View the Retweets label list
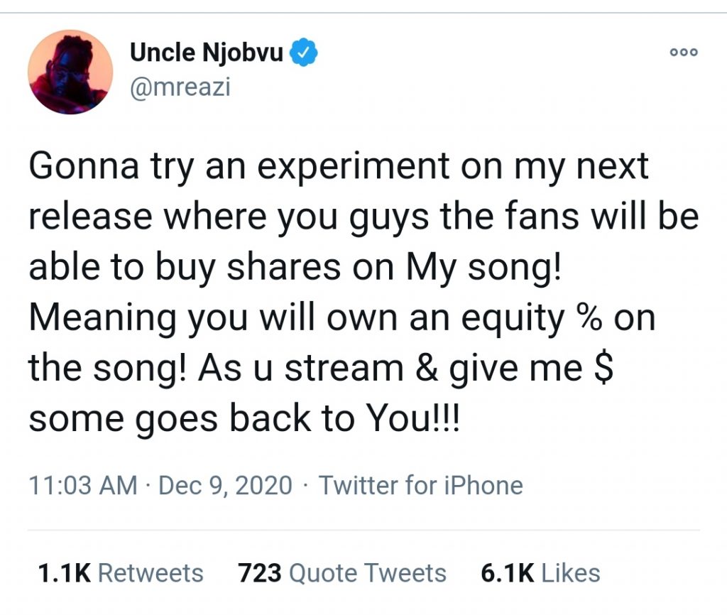The image size is (727, 615). click(151, 572)
